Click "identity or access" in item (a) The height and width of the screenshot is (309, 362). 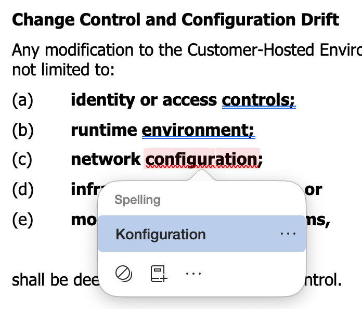[x=144, y=100]
